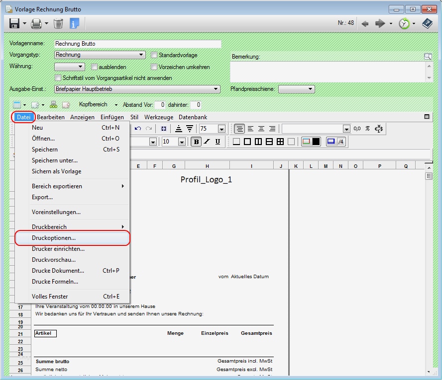Viewport: 442px width, 380px height.
Task: Click the percent format icon
Action: (x=367, y=129)
